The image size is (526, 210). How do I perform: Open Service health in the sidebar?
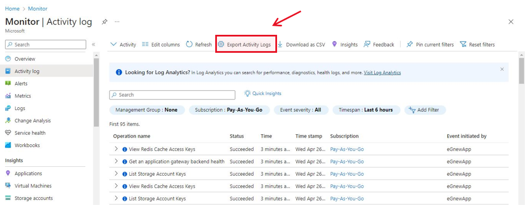(x=30, y=133)
